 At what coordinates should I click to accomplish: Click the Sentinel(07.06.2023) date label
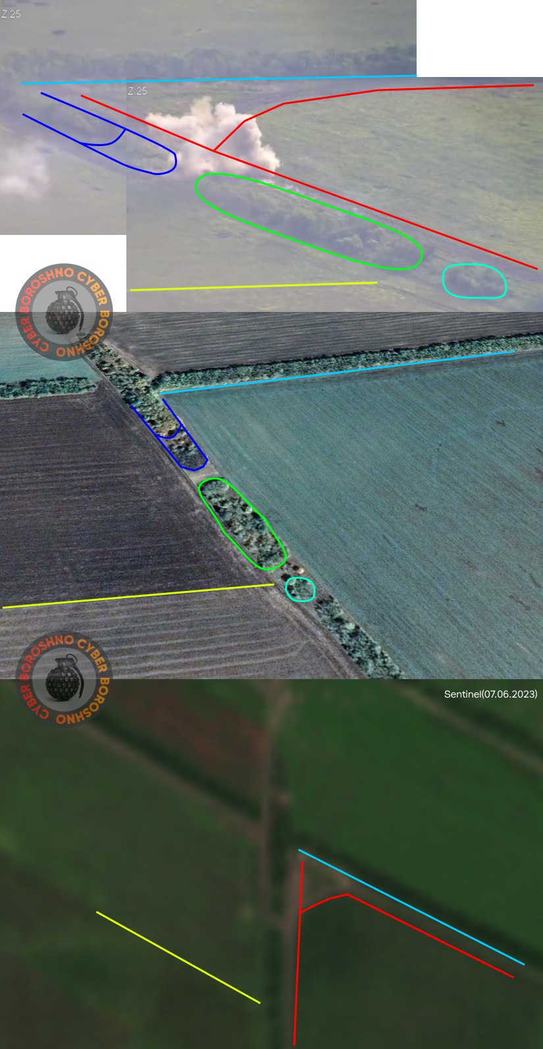pyautogui.click(x=490, y=694)
